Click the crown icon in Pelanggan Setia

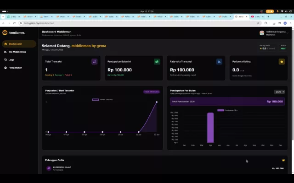(283, 160)
